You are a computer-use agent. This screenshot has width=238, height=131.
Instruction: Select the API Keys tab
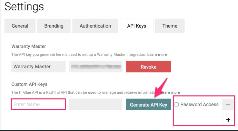point(137,26)
